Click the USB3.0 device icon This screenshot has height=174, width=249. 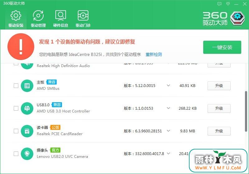(27, 108)
